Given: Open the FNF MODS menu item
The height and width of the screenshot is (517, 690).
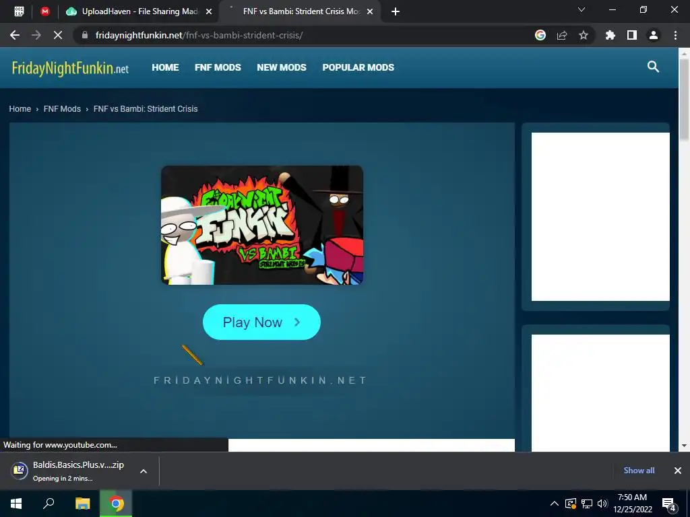Looking at the screenshot, I should [218, 67].
